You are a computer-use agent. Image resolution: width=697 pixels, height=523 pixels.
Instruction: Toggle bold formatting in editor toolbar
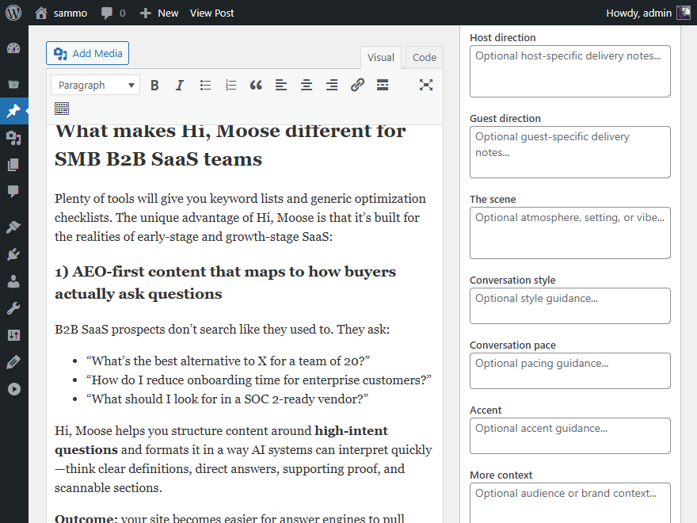(x=154, y=86)
